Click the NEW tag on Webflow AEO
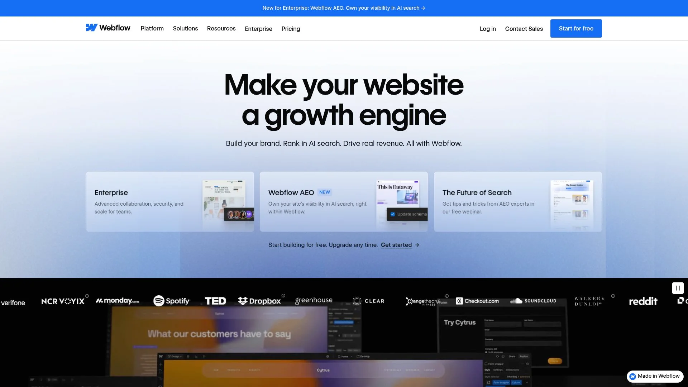The height and width of the screenshot is (387, 688). pyautogui.click(x=325, y=192)
